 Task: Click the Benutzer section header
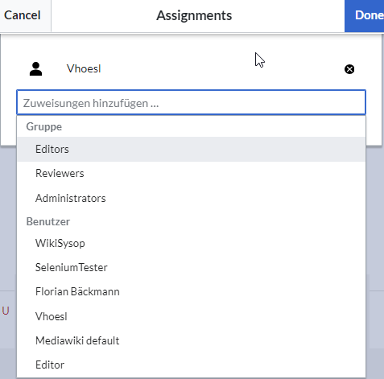pyautogui.click(x=48, y=221)
